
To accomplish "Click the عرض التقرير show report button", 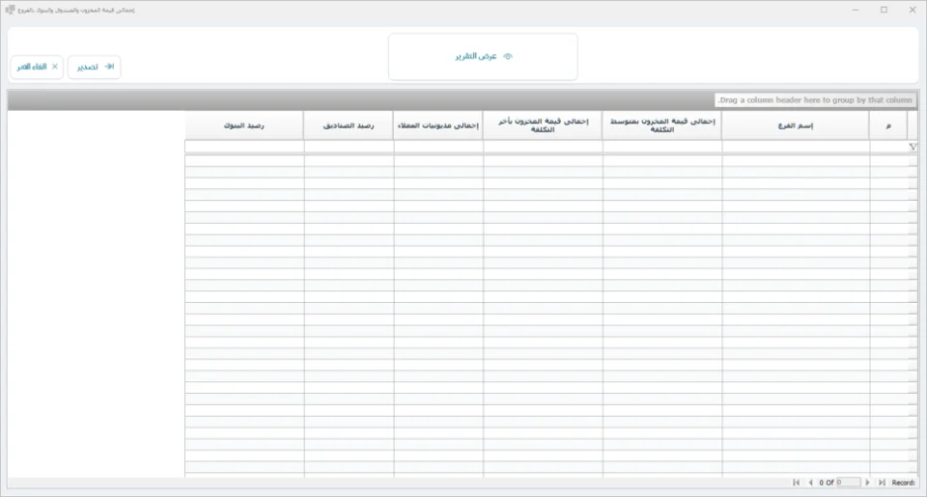I will pyautogui.click(x=483, y=56).
